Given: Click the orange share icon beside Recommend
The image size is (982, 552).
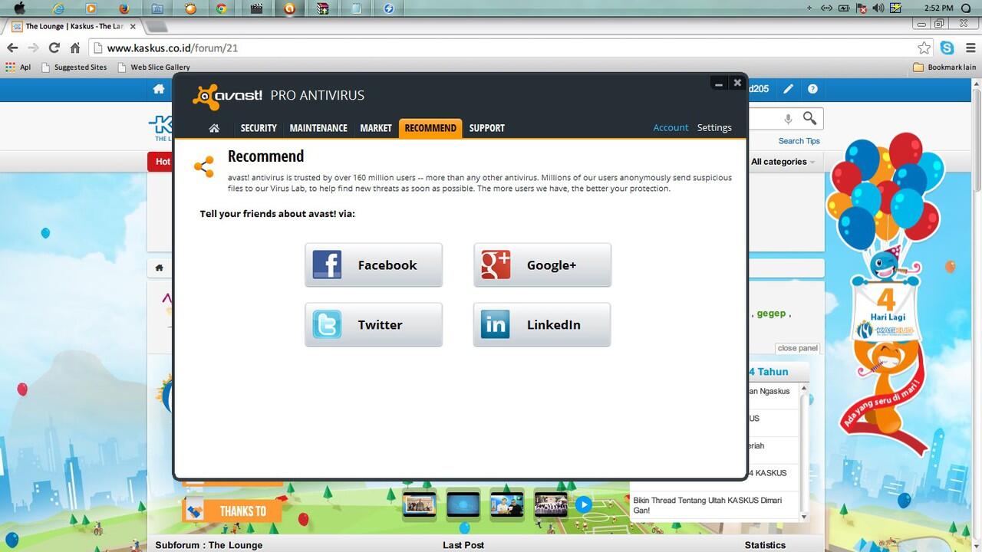Looking at the screenshot, I should (204, 166).
